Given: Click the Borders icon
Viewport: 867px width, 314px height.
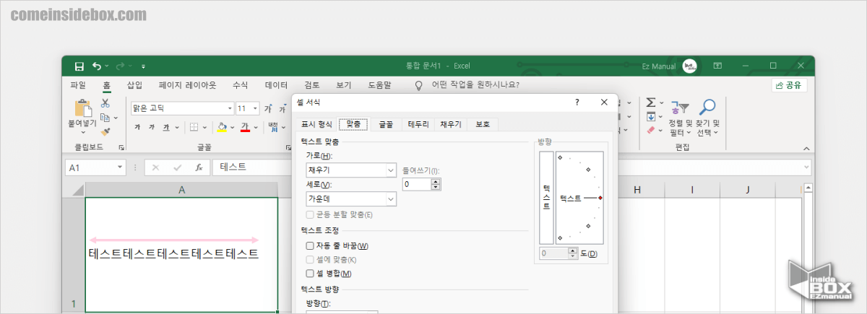Looking at the screenshot, I should 194,128.
